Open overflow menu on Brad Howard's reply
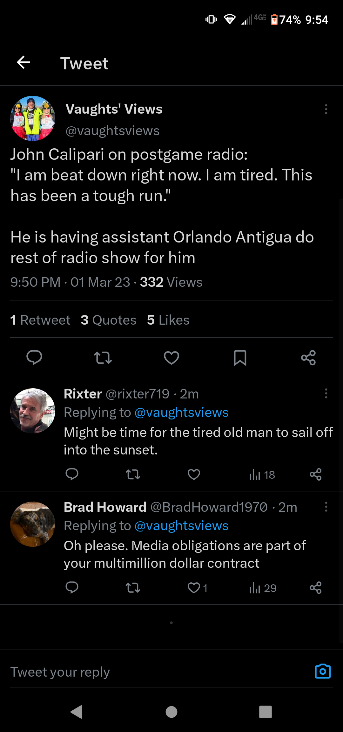The width and height of the screenshot is (343, 732). tap(326, 507)
